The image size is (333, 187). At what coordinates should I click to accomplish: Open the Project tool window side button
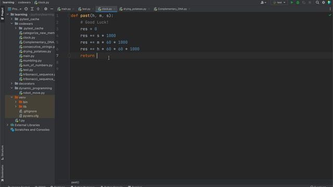click(2, 14)
